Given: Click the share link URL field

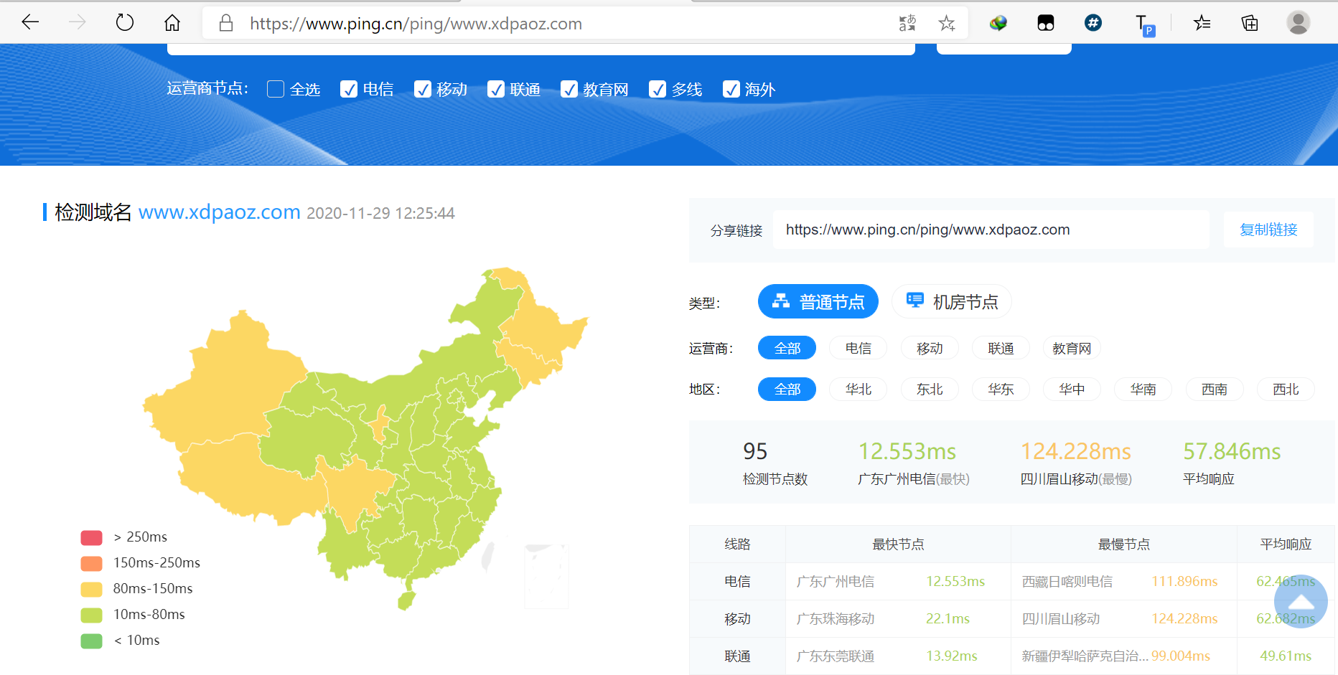Looking at the screenshot, I should pyautogui.click(x=991, y=230).
